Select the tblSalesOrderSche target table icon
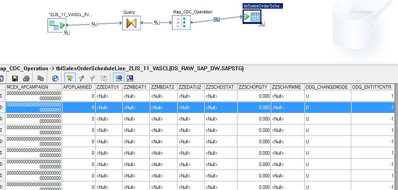 252,17
